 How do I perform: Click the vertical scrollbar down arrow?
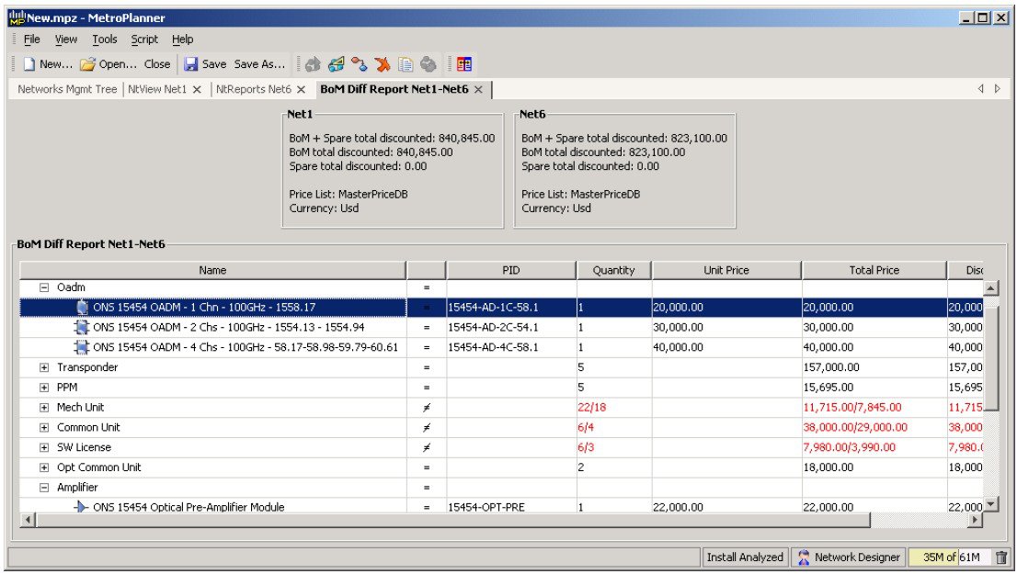(x=991, y=505)
